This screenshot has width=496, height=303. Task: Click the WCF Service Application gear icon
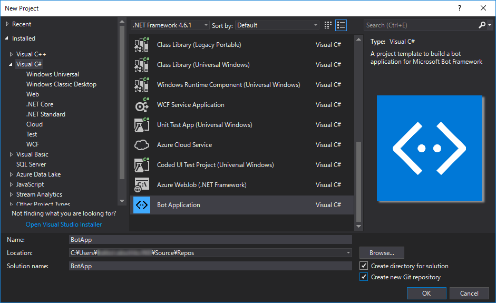click(142, 105)
